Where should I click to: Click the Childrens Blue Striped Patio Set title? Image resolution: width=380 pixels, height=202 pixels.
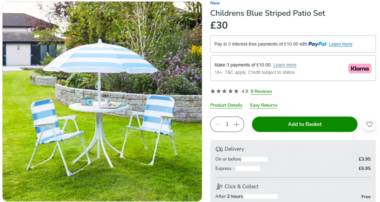click(x=268, y=13)
